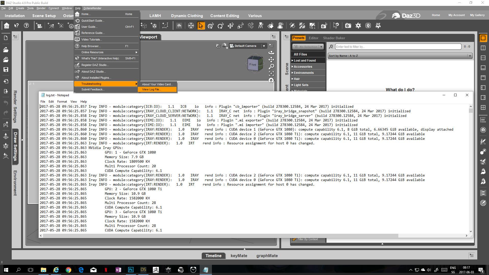Select the Rotate tool icon
Image resolution: width=489 pixels, height=275 pixels.
pyautogui.click(x=221, y=25)
